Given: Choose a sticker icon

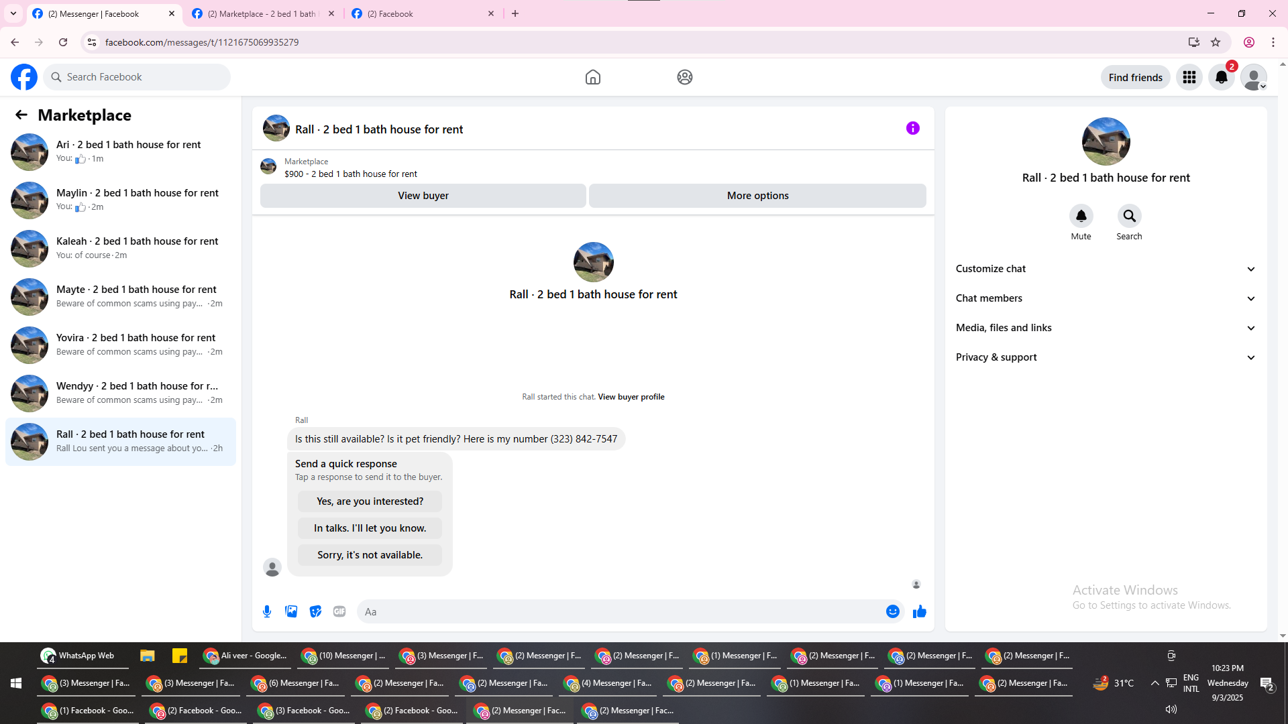Looking at the screenshot, I should click(315, 611).
